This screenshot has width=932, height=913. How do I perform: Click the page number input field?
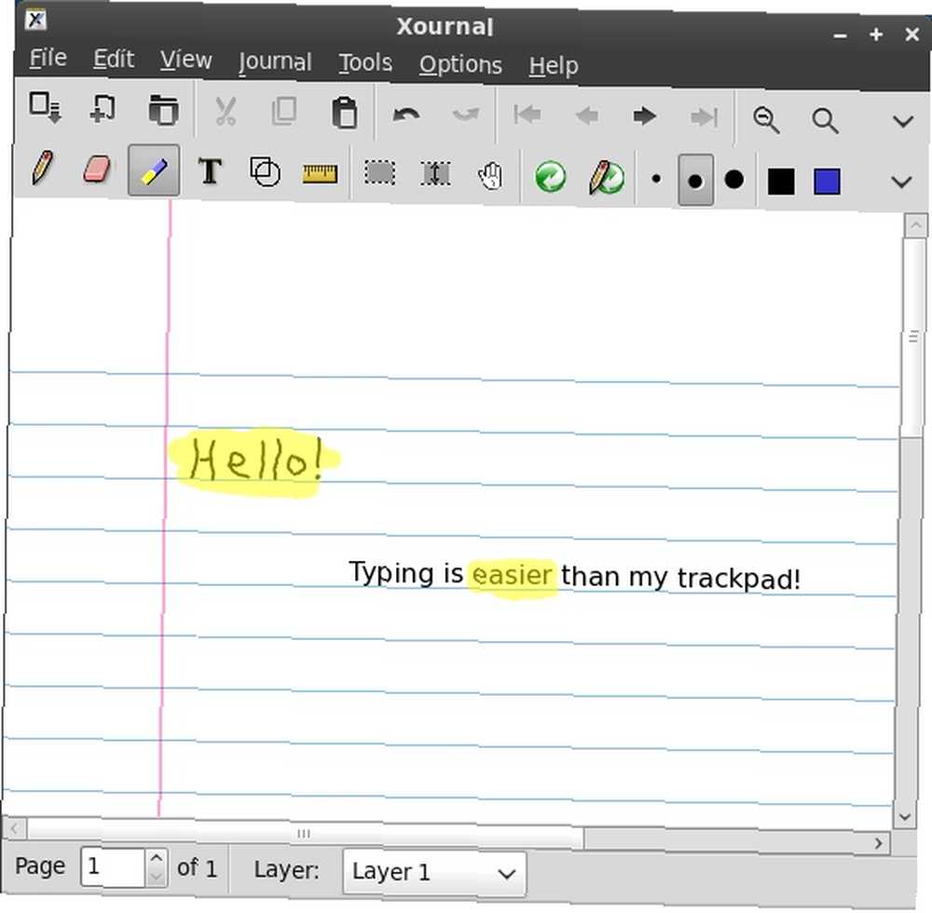click(113, 867)
